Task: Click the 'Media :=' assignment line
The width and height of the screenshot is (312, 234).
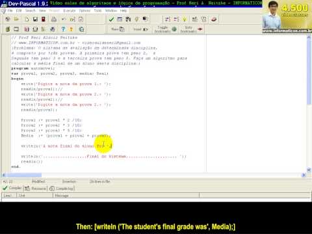Action: click(x=66, y=136)
